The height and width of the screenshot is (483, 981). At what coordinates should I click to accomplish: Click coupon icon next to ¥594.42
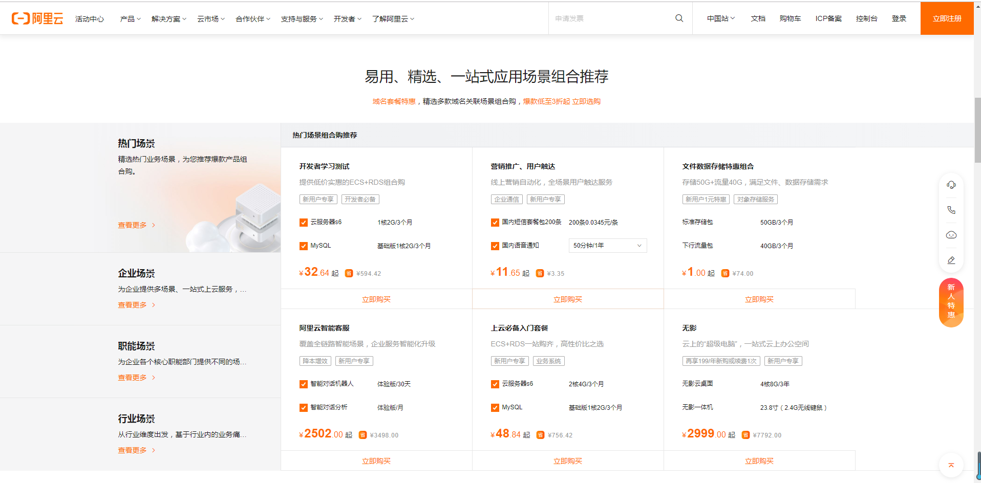click(x=349, y=273)
